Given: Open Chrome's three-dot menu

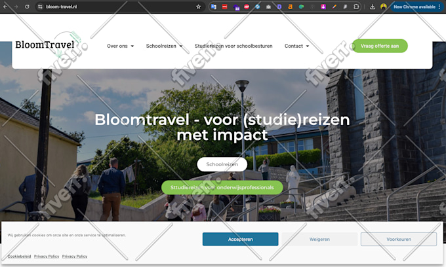Looking at the screenshot, I should coord(439,7).
